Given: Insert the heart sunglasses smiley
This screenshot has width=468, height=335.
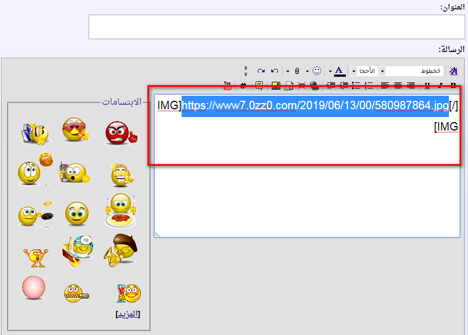Looking at the screenshot, I should click(x=76, y=129).
